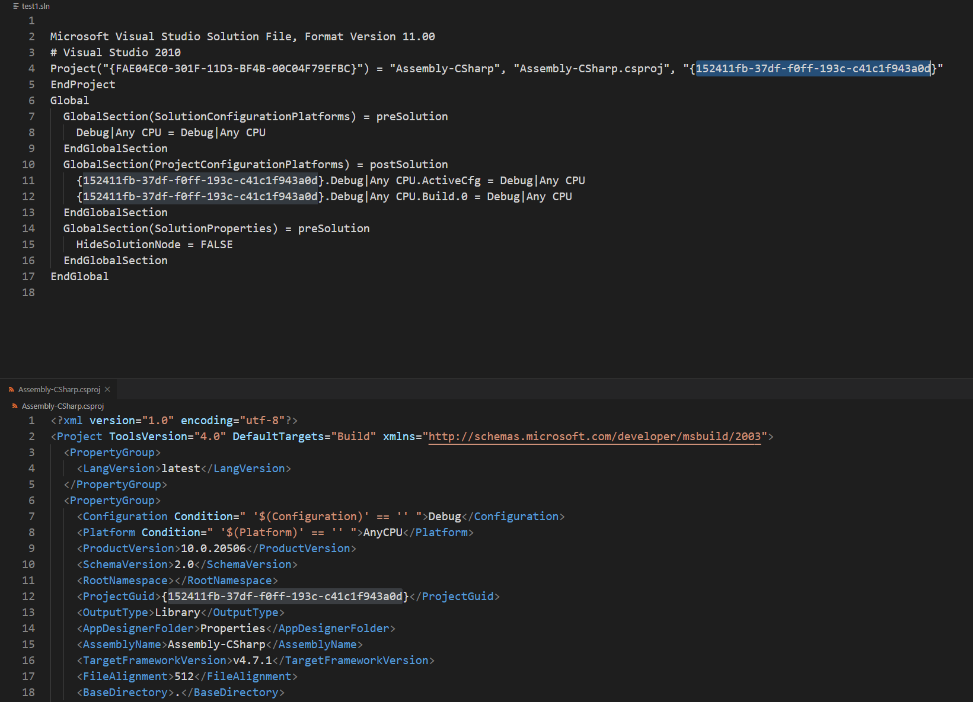Click the Assembly-CSharp.csproj breadcrumb label
This screenshot has height=702, width=973.
(63, 406)
